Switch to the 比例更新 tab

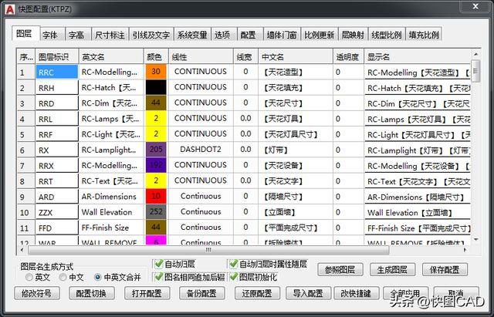(319, 35)
